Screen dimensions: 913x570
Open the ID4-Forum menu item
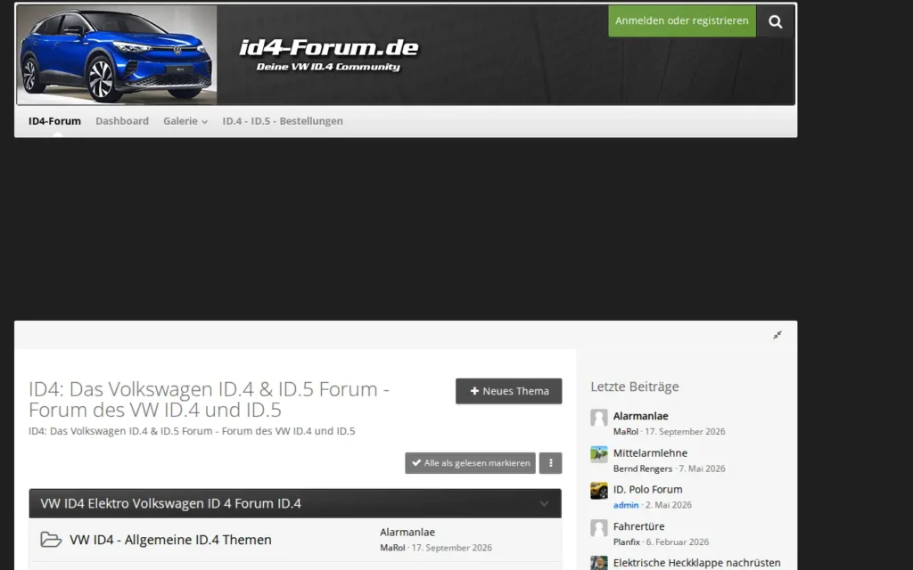(x=54, y=121)
